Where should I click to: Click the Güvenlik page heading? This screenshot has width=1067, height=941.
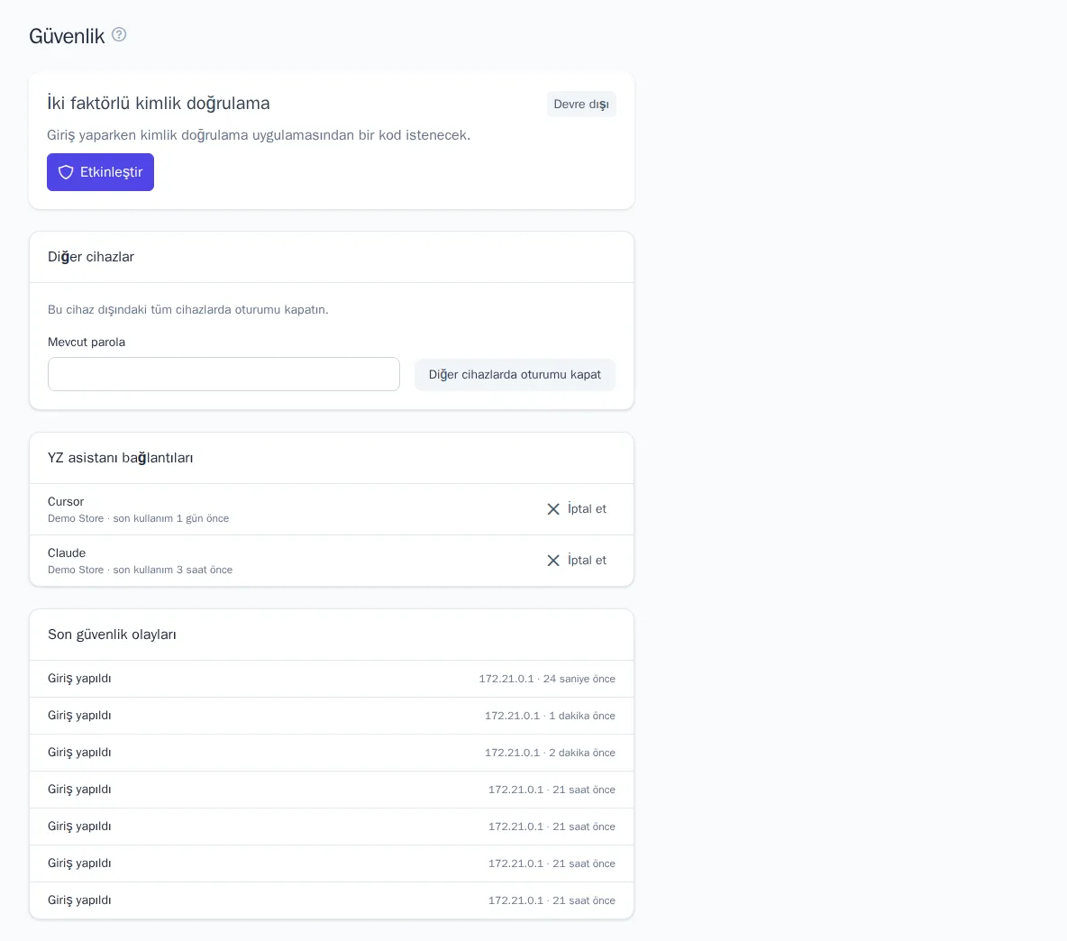(67, 36)
